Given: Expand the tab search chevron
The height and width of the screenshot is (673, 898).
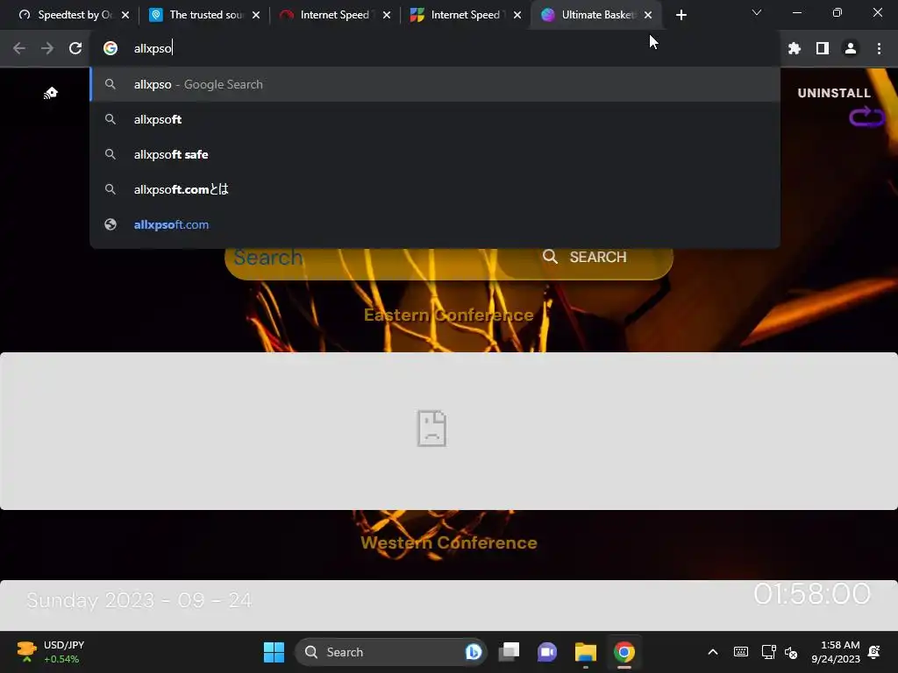Looking at the screenshot, I should 757,12.
